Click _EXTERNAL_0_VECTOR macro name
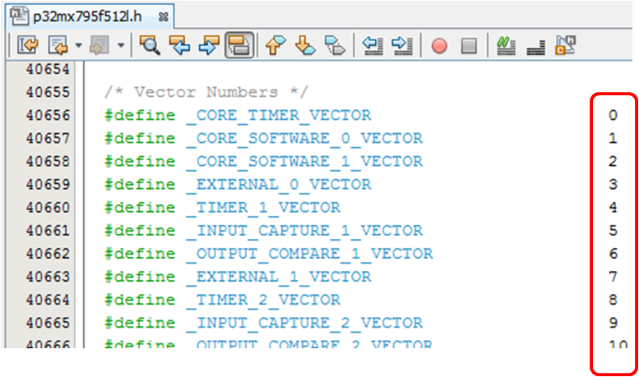 (279, 185)
